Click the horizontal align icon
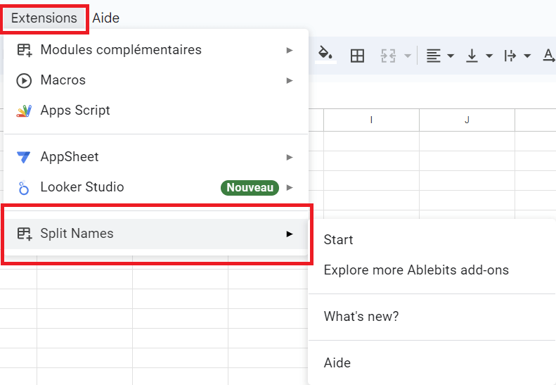This screenshot has width=556, height=385. pyautogui.click(x=434, y=56)
